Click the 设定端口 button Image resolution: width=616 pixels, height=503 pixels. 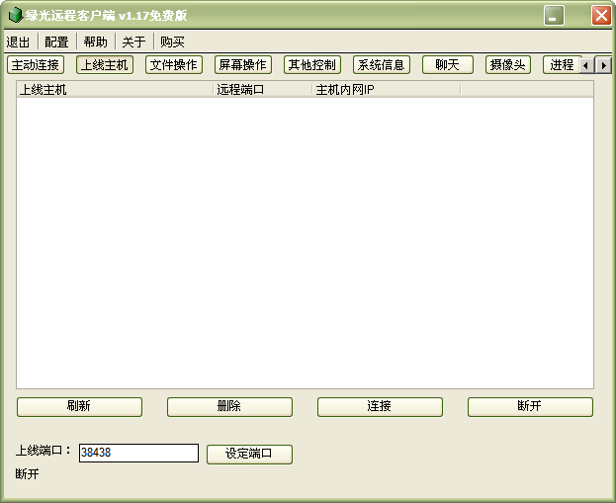click(x=249, y=454)
